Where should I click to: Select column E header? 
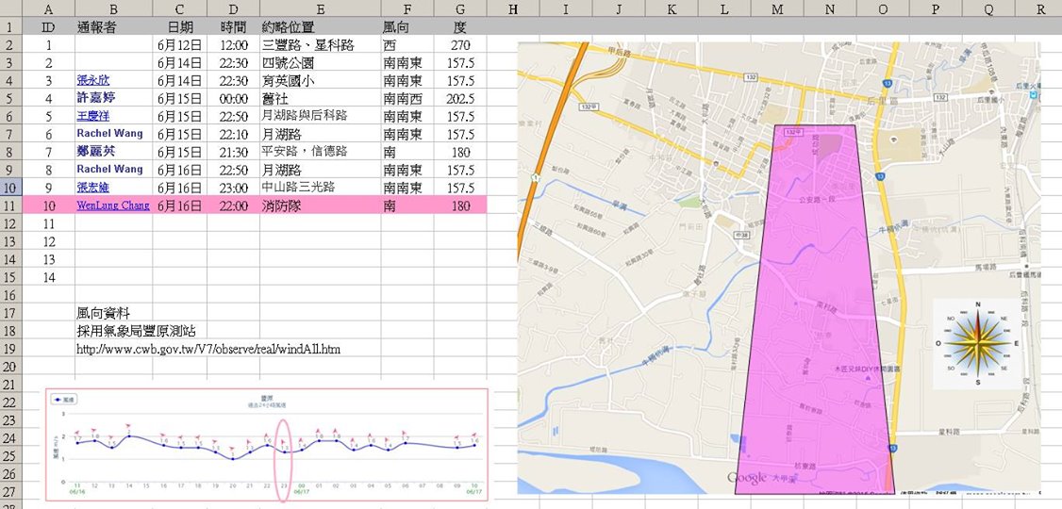click(x=321, y=8)
